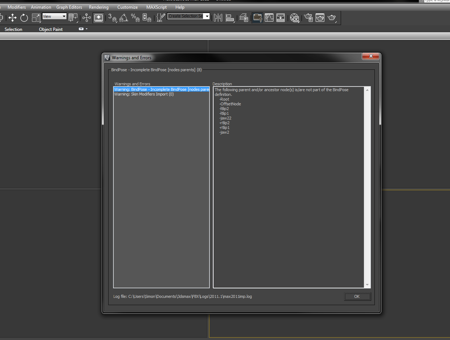Click the Description pane scrollbar down arrow
Image resolution: width=450 pixels, height=340 pixels.
(x=367, y=285)
